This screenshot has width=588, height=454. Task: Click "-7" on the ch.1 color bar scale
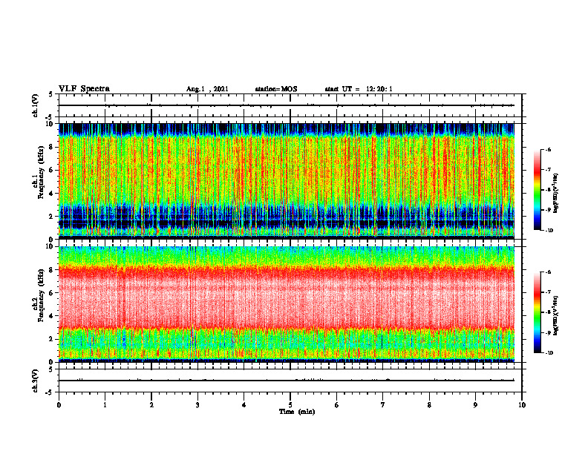click(548, 170)
